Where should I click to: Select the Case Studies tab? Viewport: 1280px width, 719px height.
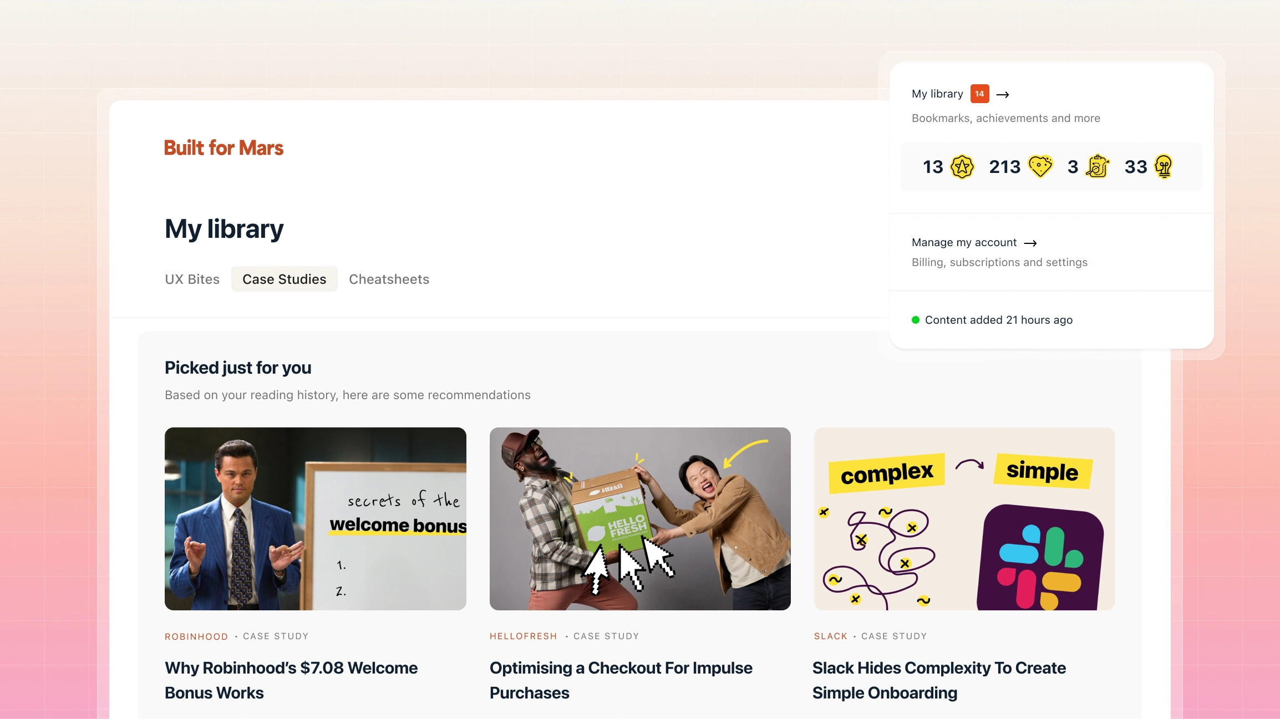(x=284, y=279)
